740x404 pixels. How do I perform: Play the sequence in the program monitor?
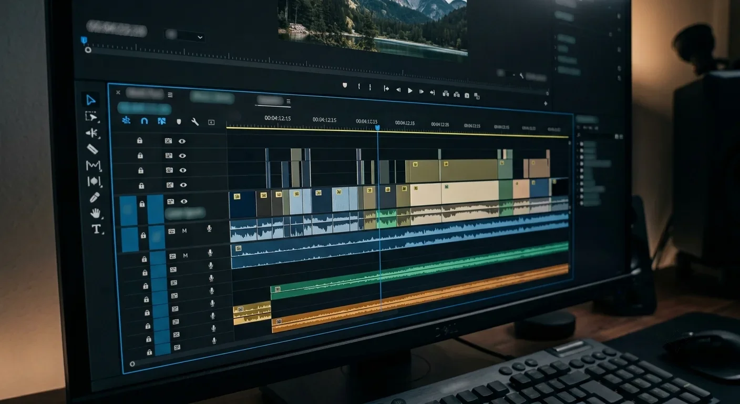pyautogui.click(x=410, y=90)
